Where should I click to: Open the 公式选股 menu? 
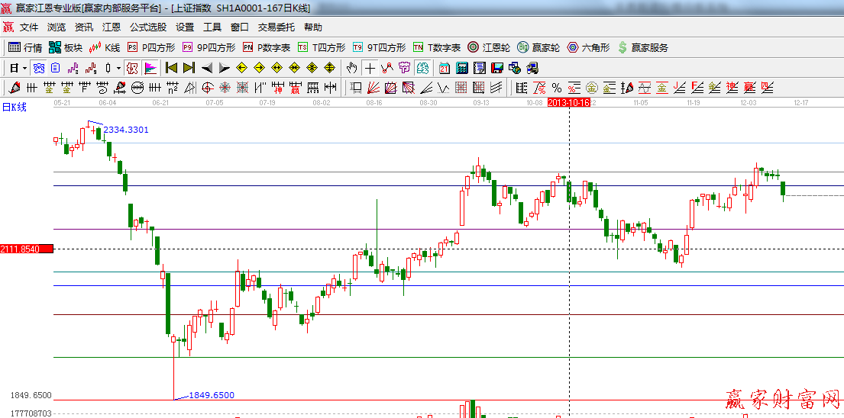[147, 27]
